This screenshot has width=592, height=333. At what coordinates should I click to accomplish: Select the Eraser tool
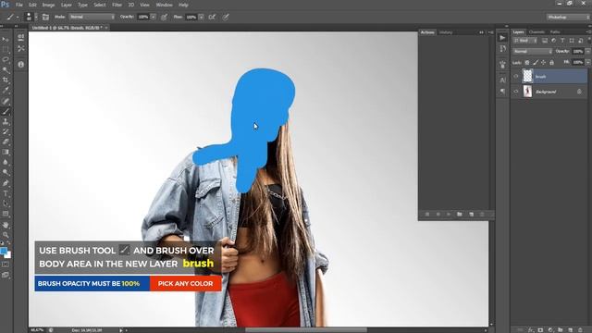click(x=6, y=142)
